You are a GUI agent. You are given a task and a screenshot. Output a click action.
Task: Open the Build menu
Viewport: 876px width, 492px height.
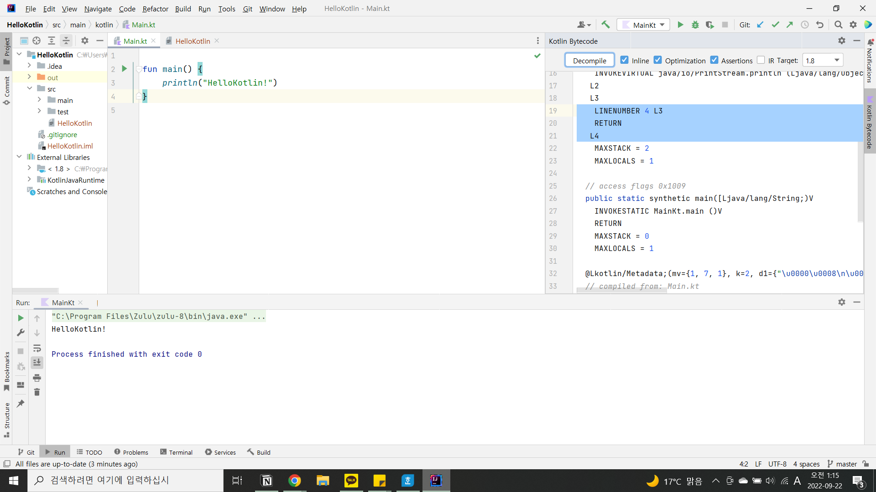[x=183, y=9]
